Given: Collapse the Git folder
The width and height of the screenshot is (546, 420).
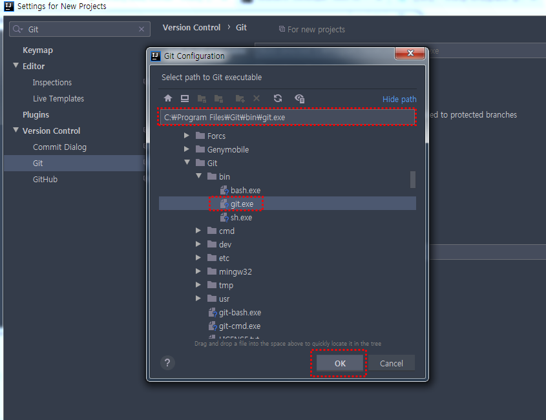Looking at the screenshot, I should pyautogui.click(x=187, y=162).
